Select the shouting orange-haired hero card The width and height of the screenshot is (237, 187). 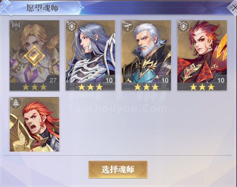coord(34,124)
